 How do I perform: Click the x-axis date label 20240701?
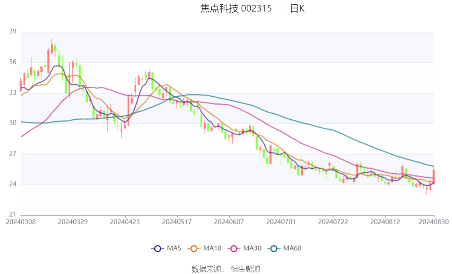281,222
